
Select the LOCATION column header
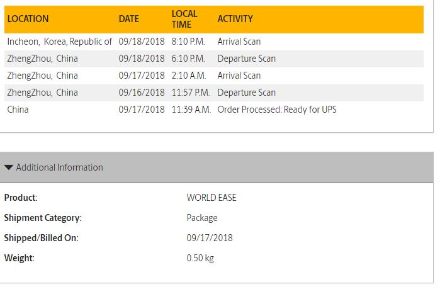tap(28, 19)
